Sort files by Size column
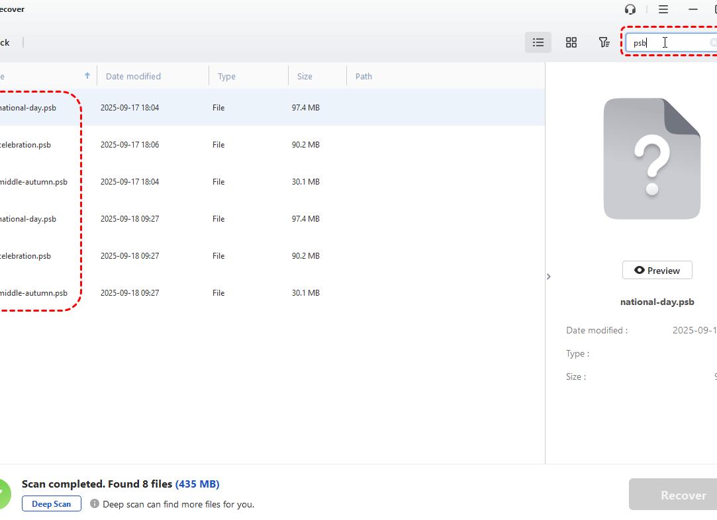717x520 pixels. (x=305, y=76)
